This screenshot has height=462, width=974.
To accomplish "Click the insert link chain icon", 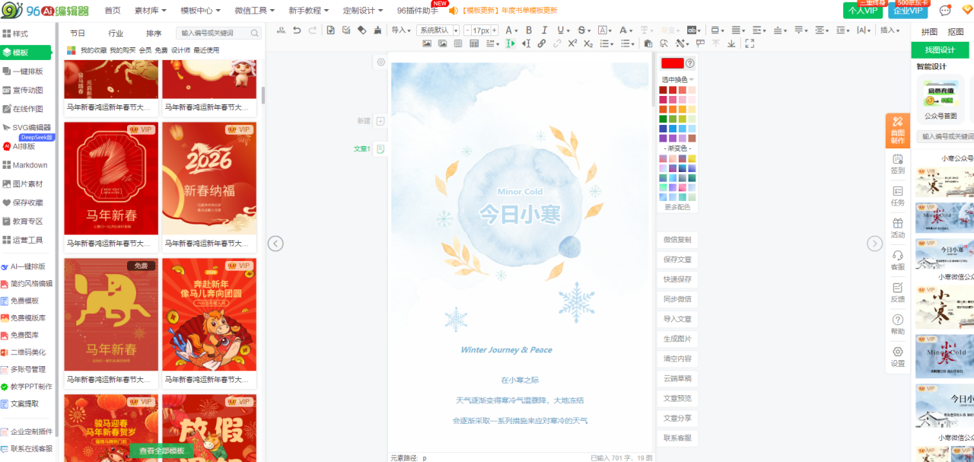I will [542, 44].
